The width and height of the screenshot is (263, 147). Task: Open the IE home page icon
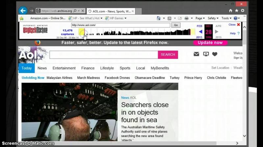pos(230,10)
